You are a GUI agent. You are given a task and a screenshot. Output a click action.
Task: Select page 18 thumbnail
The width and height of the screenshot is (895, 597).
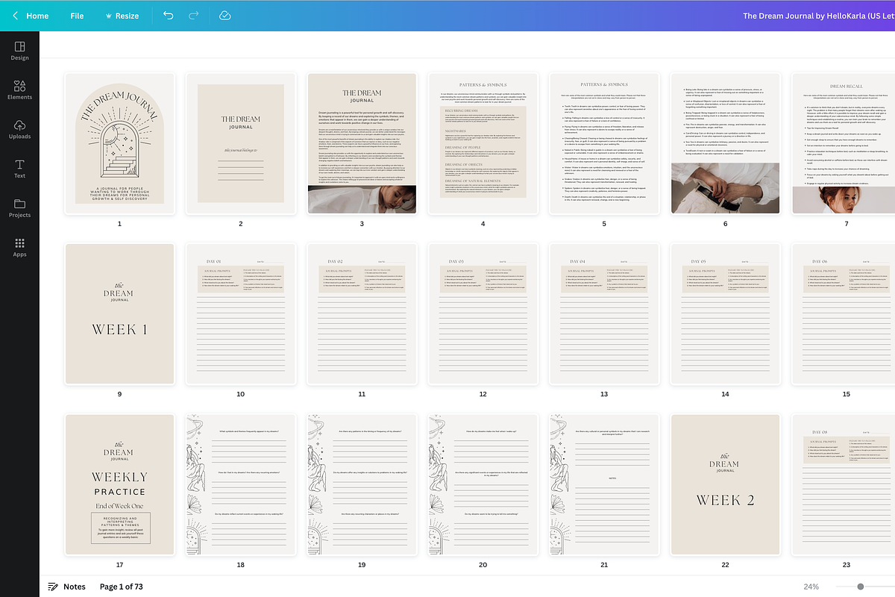[241, 484]
